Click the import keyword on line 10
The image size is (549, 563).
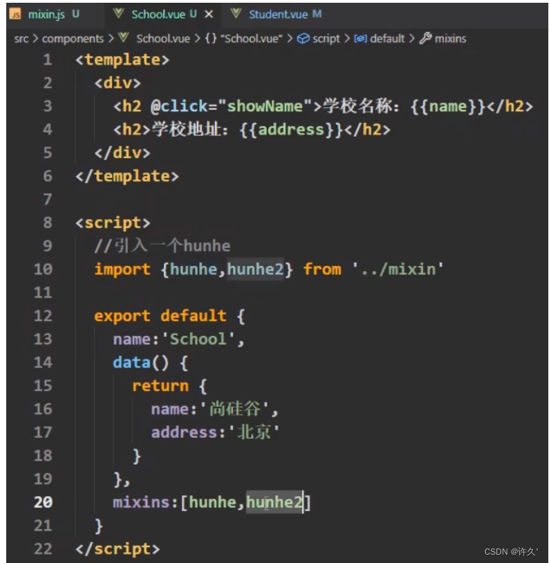pos(122,269)
